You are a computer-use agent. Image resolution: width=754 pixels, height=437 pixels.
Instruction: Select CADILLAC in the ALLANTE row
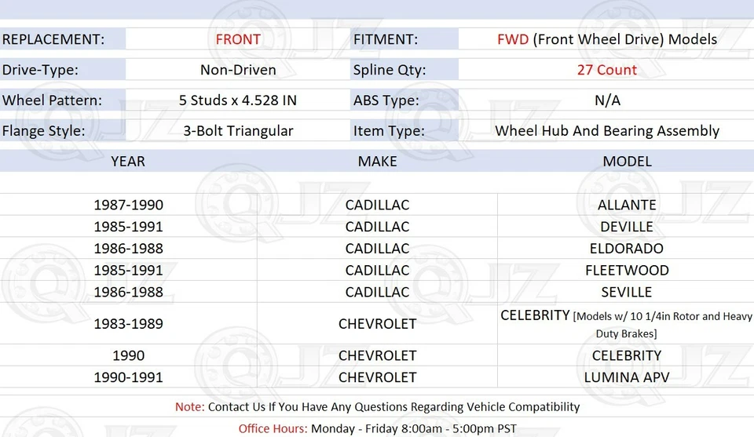click(378, 205)
